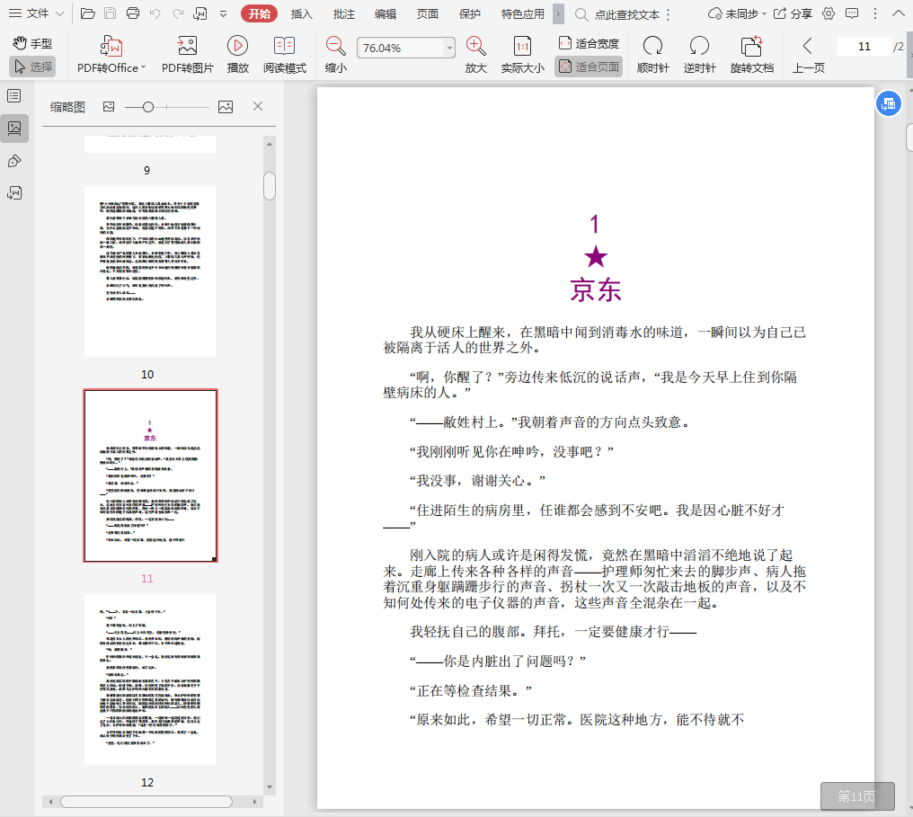Click the PDF转图片 tool
Viewport: 913px width, 817px height.
coord(188,54)
